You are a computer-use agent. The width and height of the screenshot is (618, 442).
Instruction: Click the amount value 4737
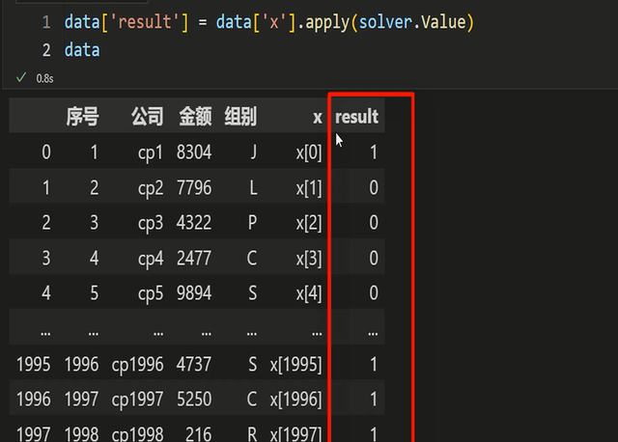(194, 364)
